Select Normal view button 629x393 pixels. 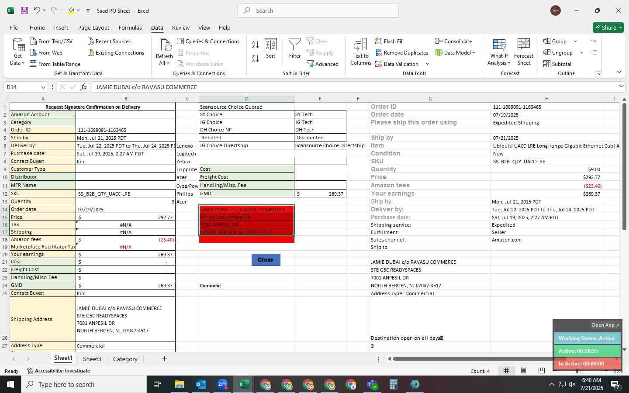[x=507, y=371]
